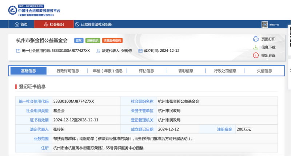Click 张传俯 in 法定代表人 table row
Image resolution: width=291 pixels, height=156 pixels.
59,129
